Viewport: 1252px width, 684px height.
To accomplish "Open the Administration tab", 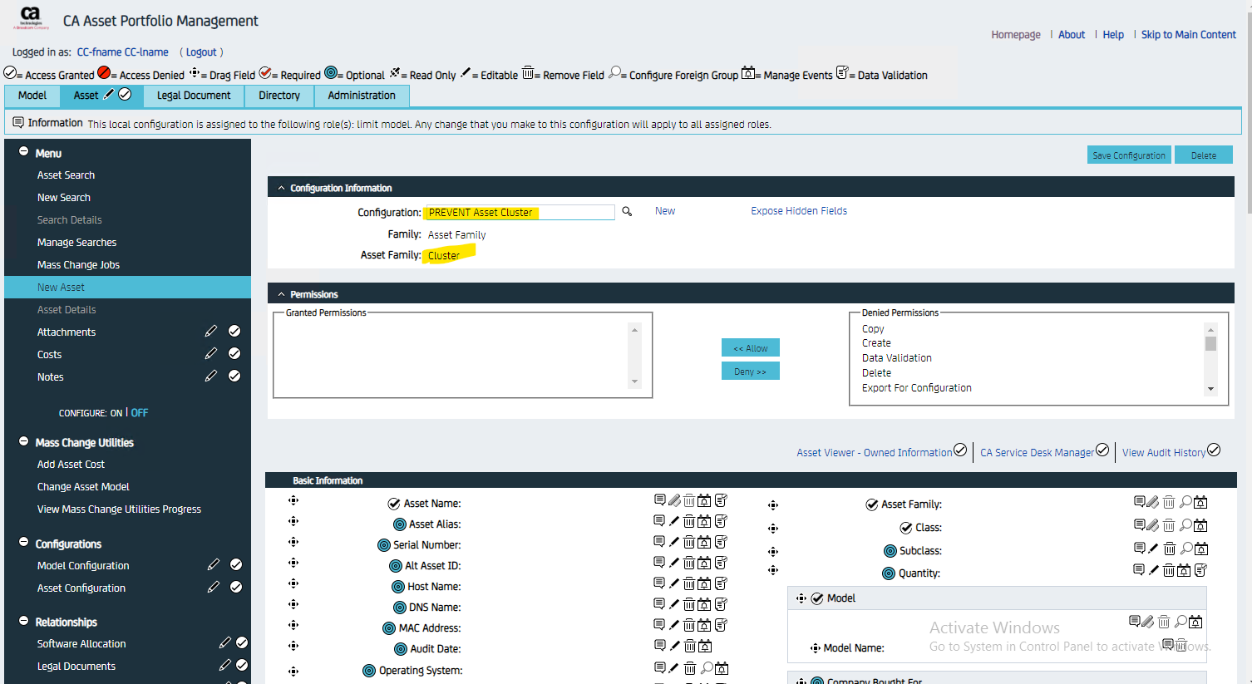I will point(362,96).
